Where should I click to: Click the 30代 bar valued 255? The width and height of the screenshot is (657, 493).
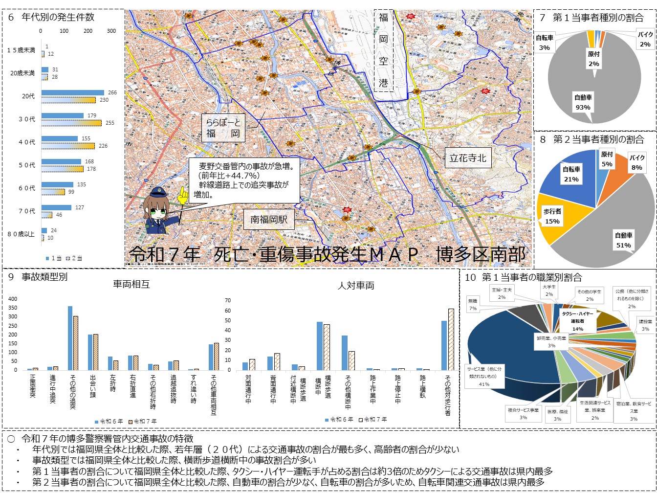click(x=71, y=123)
